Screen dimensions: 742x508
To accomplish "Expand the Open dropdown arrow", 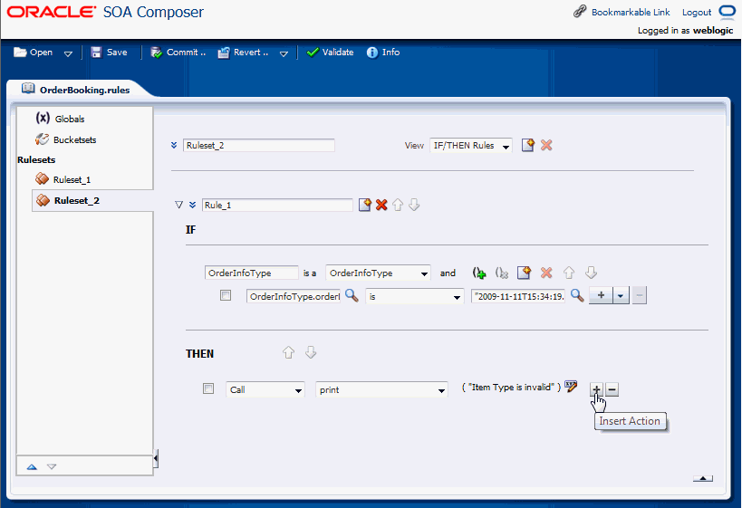I will (x=68, y=53).
